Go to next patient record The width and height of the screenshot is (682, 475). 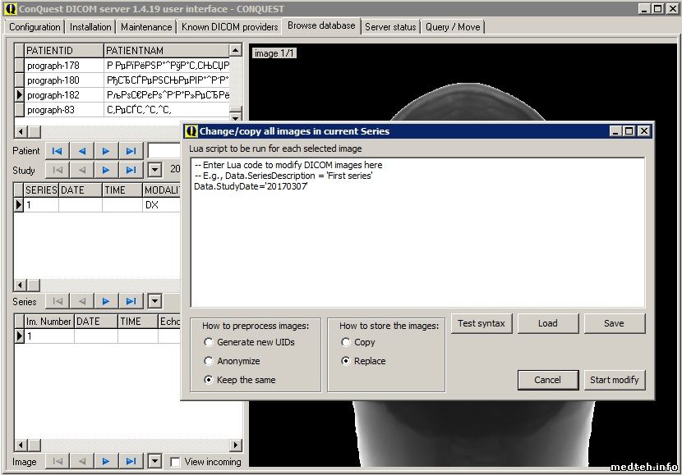(106, 151)
